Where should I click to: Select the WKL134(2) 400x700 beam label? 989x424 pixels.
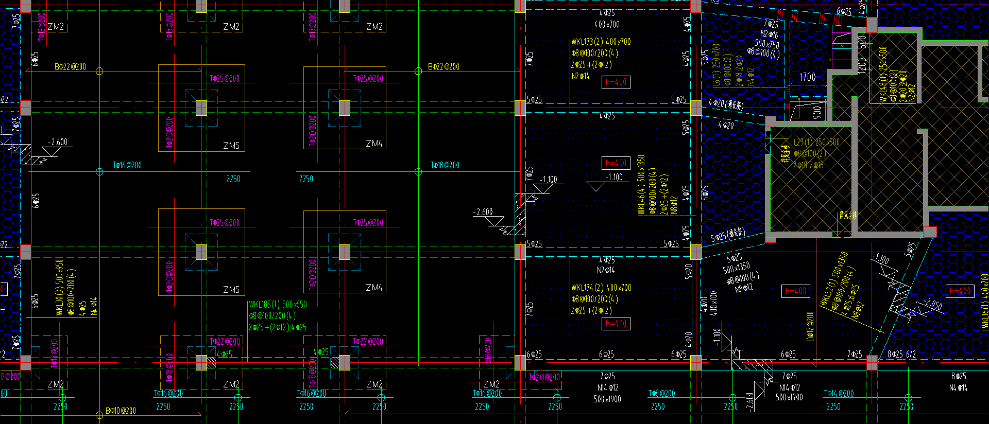click(x=601, y=288)
